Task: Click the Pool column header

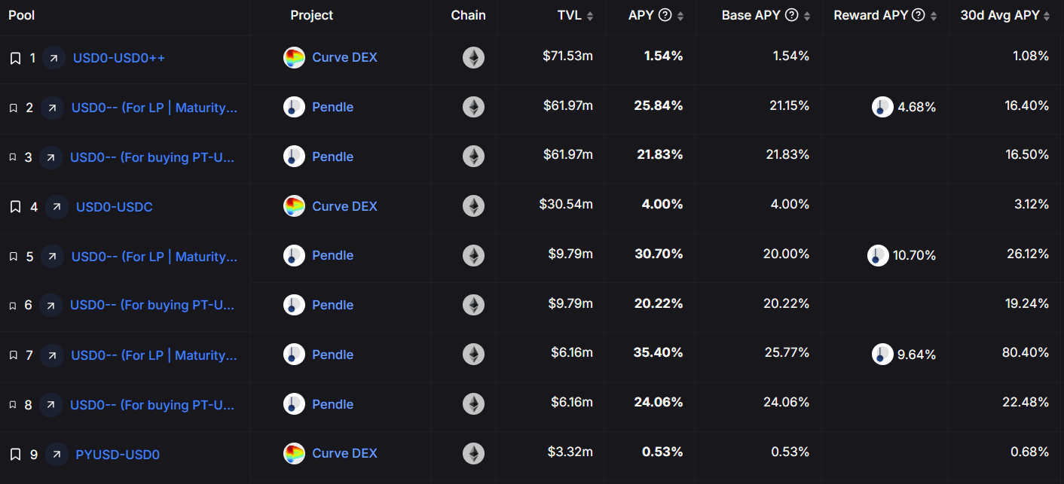Action: 22,15
